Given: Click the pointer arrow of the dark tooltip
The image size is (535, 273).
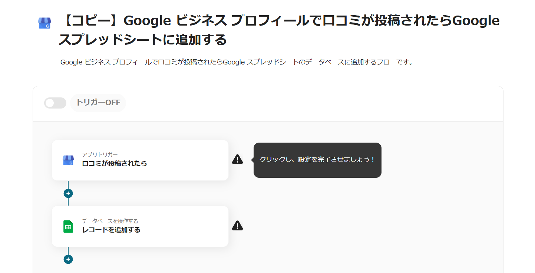Looking at the screenshot, I should coord(252,160).
